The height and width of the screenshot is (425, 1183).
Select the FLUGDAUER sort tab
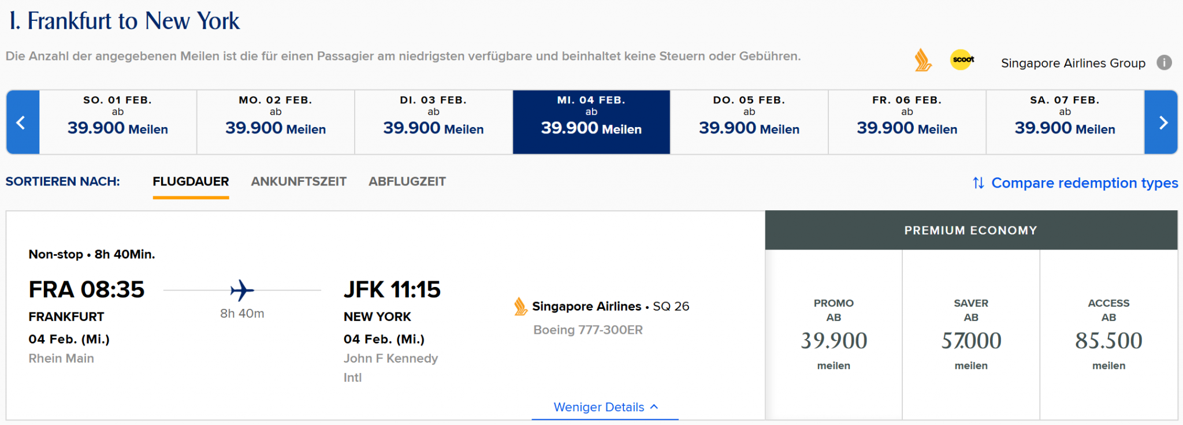191,181
